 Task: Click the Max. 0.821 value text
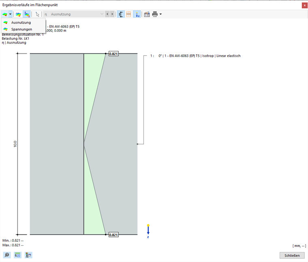[x=13, y=245]
